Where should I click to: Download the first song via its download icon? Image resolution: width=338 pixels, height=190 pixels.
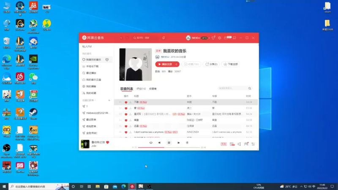[130, 102]
